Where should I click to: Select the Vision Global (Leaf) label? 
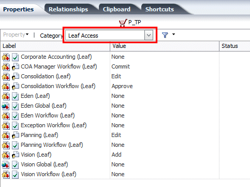click(x=45, y=164)
